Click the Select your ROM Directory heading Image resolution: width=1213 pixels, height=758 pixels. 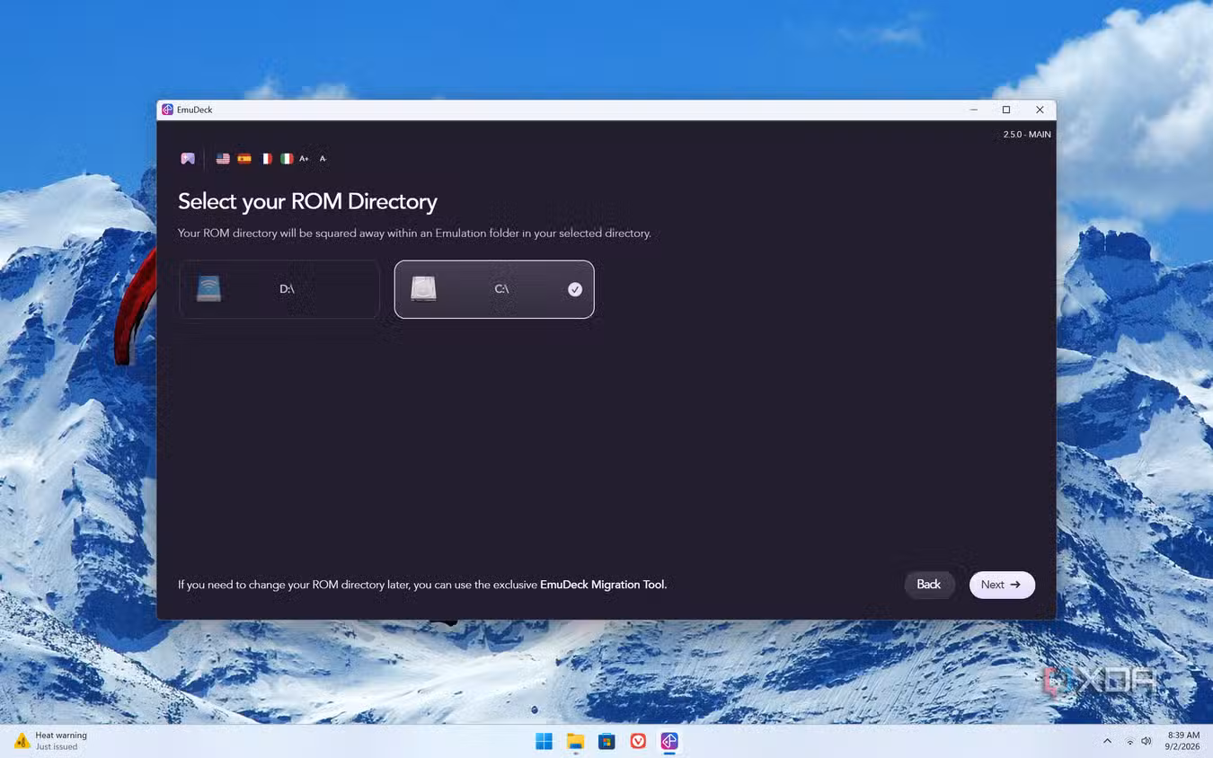pyautogui.click(x=307, y=201)
